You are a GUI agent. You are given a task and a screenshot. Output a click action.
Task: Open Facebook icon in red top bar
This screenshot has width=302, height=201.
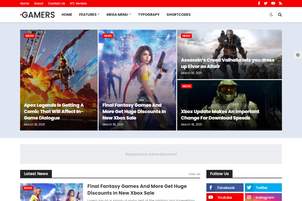coord(259,3)
